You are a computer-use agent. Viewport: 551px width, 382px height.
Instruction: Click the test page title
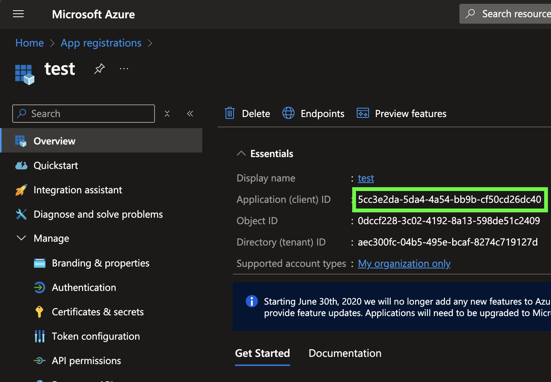(60, 69)
